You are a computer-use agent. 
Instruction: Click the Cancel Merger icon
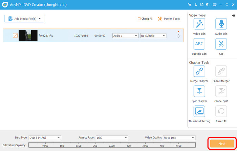pyautogui.click(x=221, y=71)
